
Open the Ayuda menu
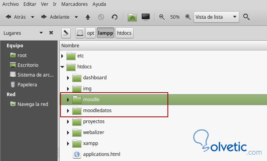coord(99,4)
